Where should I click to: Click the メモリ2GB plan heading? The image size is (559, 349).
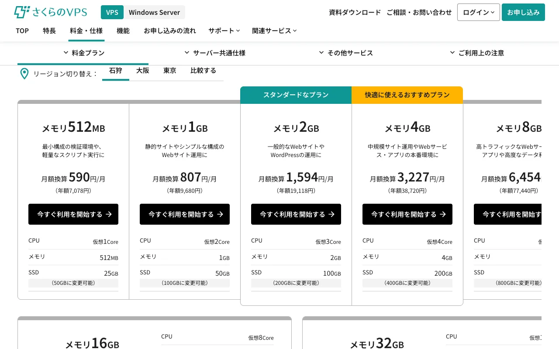point(296,127)
